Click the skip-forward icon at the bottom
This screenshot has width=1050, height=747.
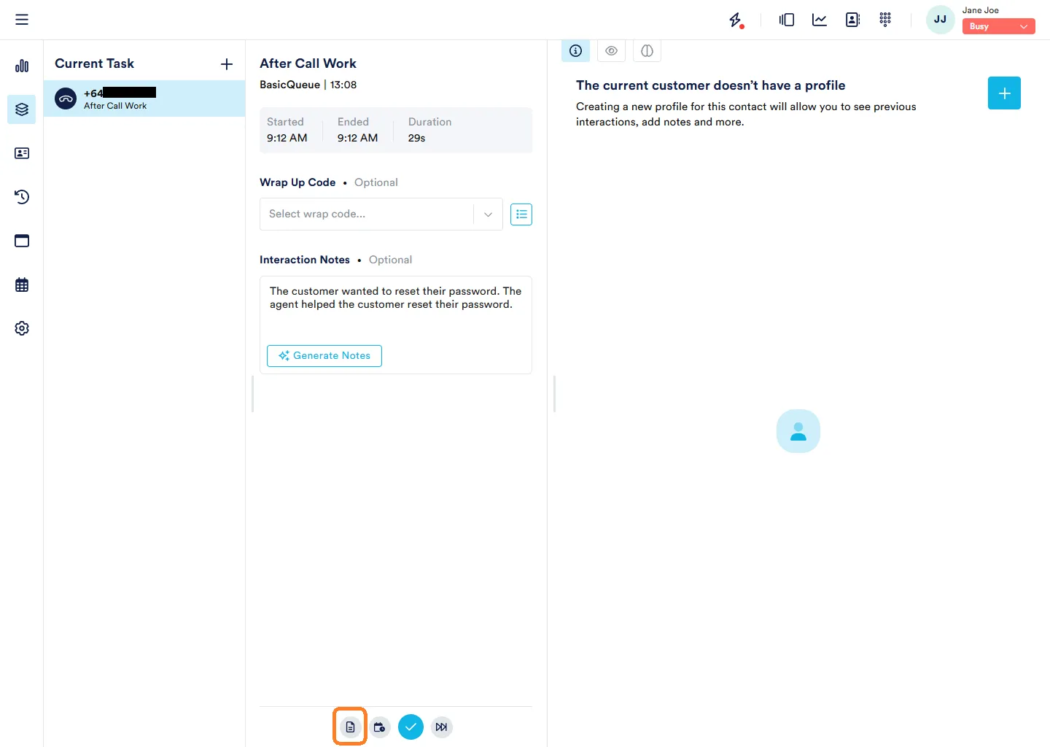click(x=441, y=727)
